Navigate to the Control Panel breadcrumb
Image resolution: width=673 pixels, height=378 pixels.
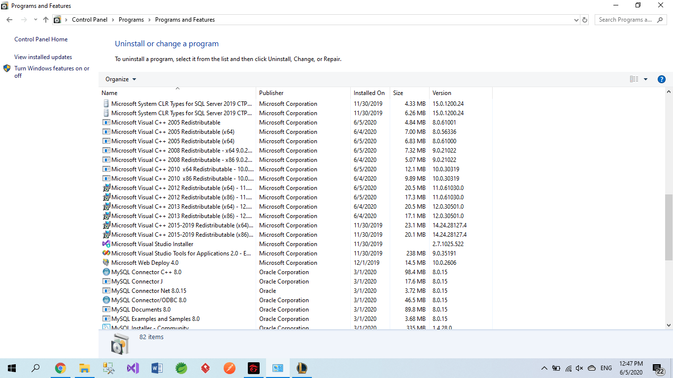tap(90, 20)
